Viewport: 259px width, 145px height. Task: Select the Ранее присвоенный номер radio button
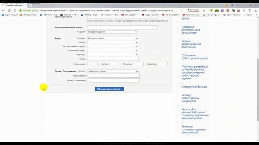(x=52, y=27)
